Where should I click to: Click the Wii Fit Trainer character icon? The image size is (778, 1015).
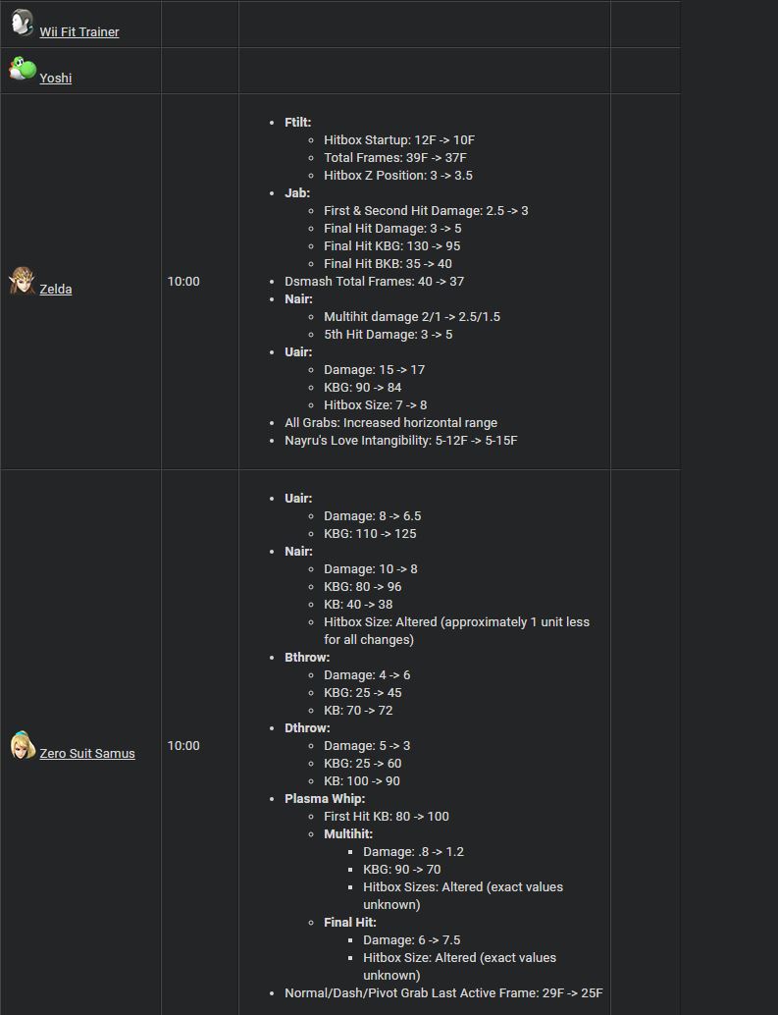(x=22, y=23)
